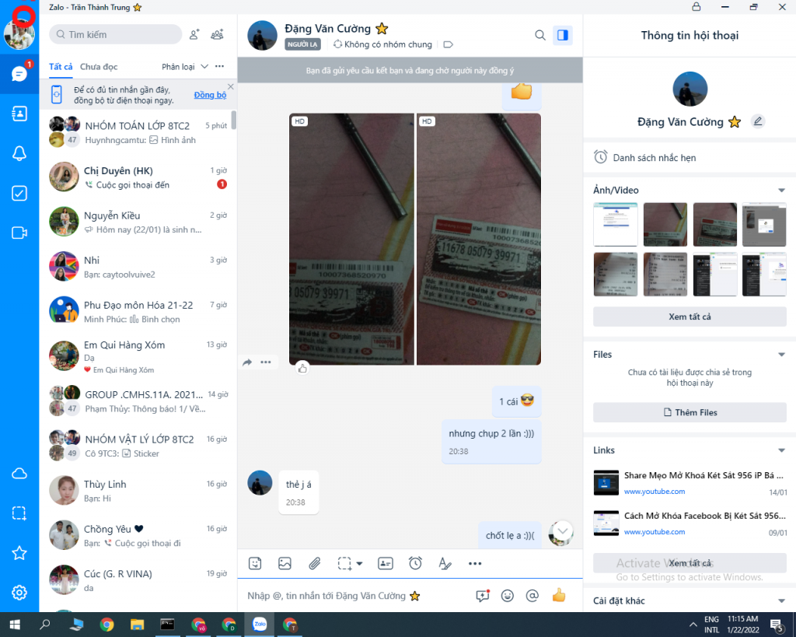
Task: Click the Tìm kiếm search field
Action: click(115, 34)
